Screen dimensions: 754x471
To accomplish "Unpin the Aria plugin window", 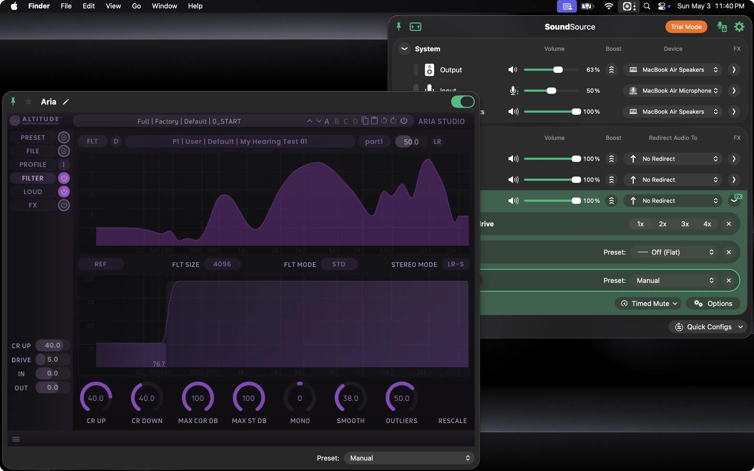I will (13, 102).
